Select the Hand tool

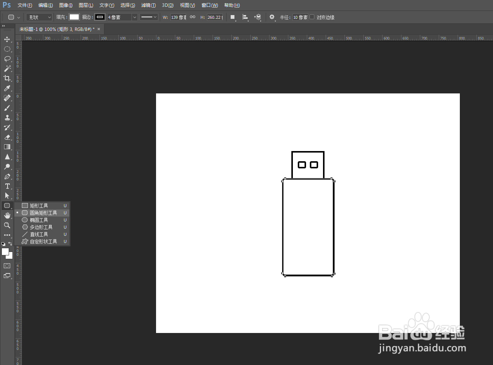(x=7, y=215)
